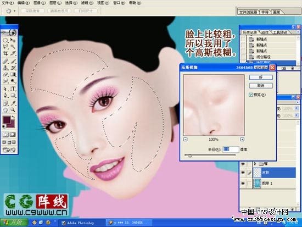
Task: Open the opacity 100% dropdown arrow
Action: [x=297, y=108]
